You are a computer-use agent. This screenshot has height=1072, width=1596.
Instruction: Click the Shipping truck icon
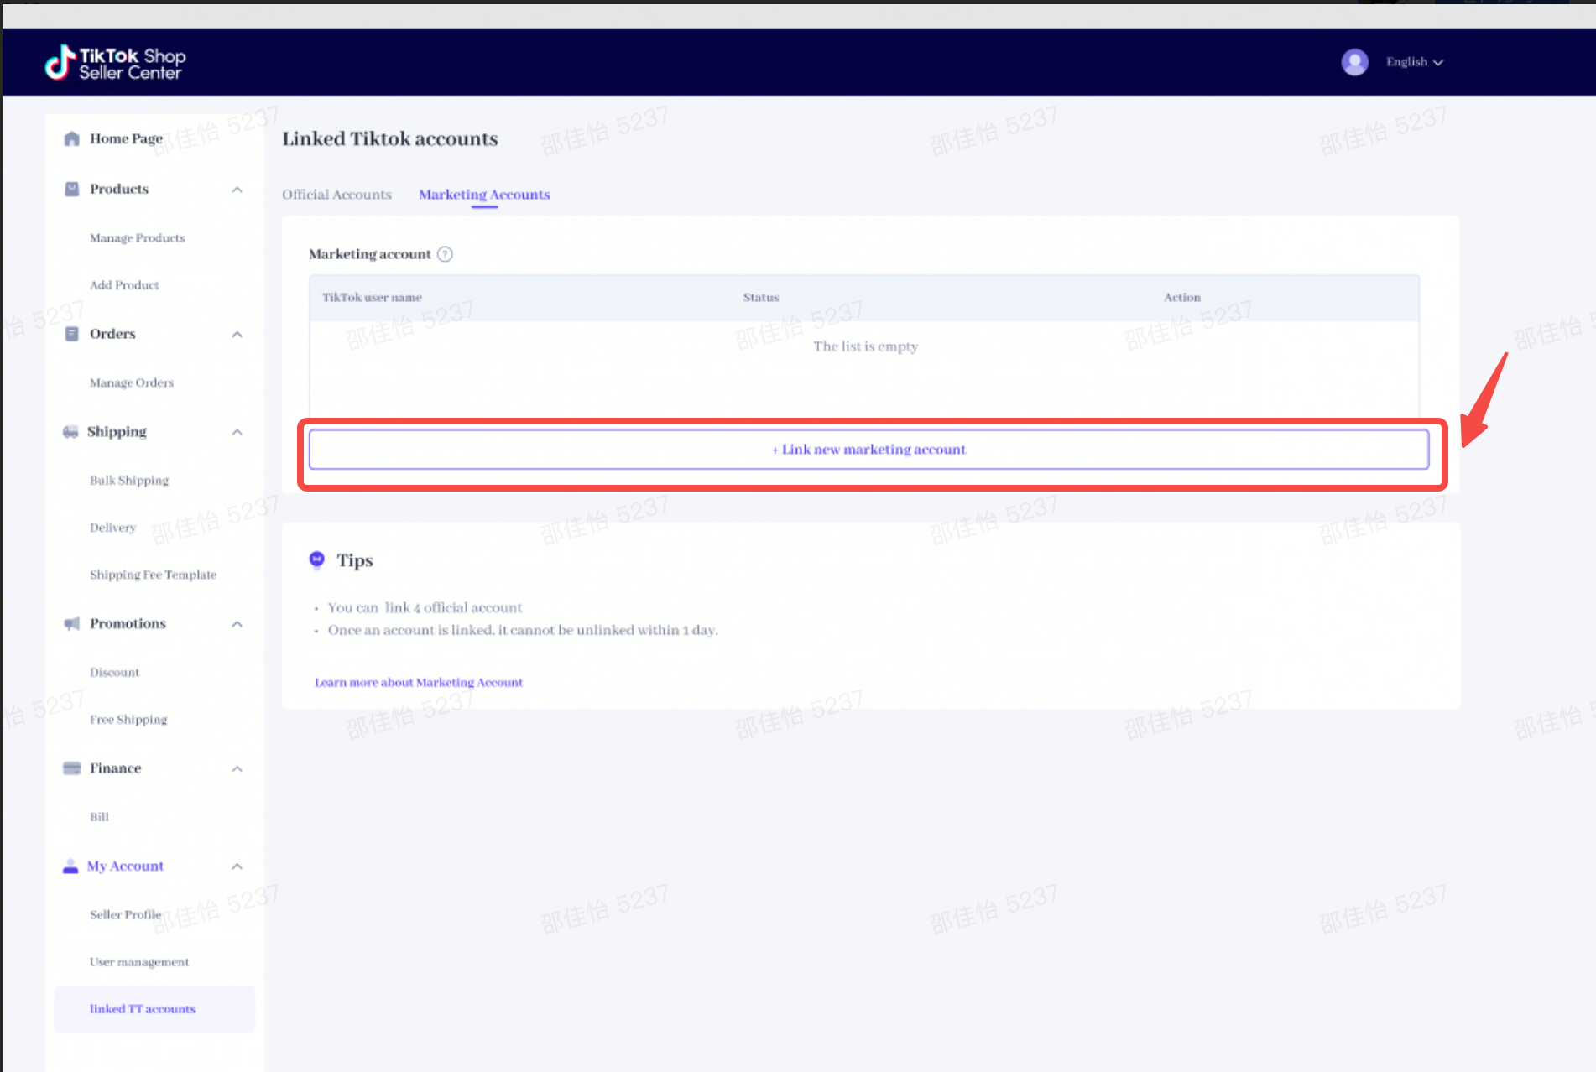(70, 432)
